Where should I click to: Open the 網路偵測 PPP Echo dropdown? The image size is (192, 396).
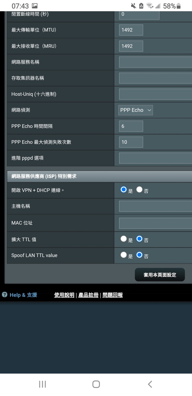135,110
